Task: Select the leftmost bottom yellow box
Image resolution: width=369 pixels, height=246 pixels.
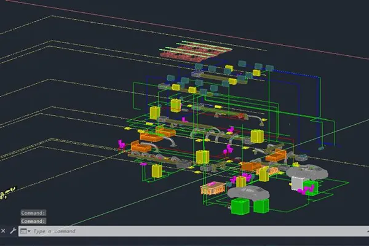Action: [157, 171]
